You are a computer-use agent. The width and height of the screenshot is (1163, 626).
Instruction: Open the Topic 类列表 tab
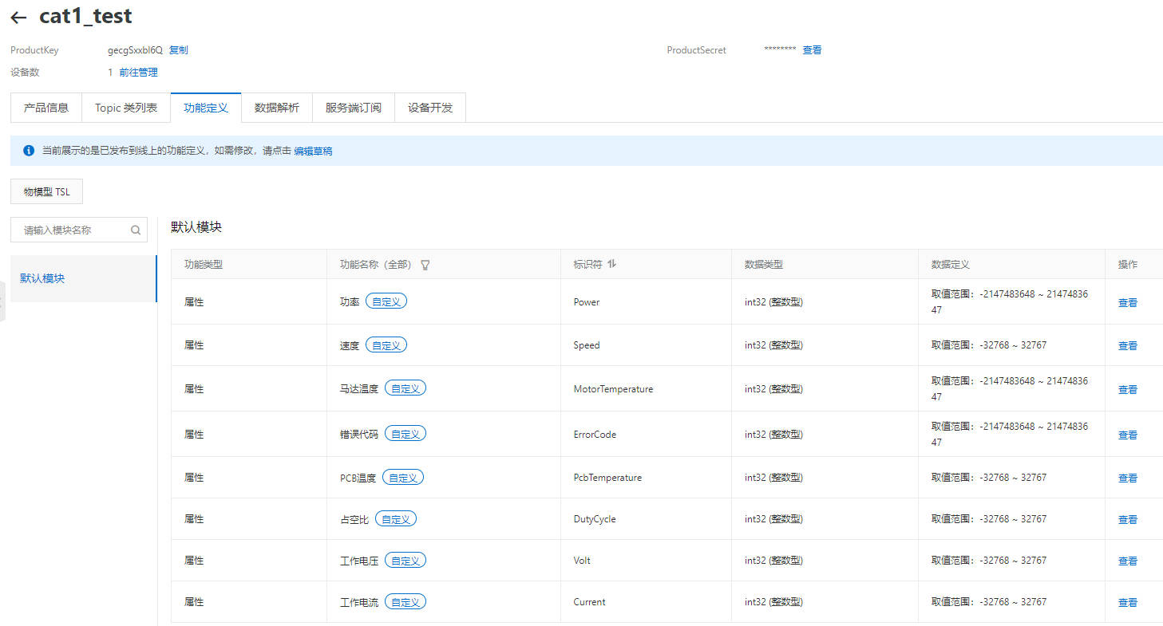[126, 108]
